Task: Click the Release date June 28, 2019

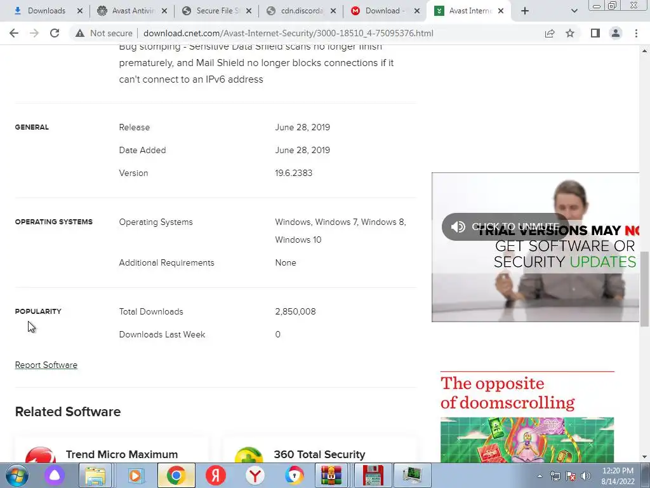Action: [302, 127]
